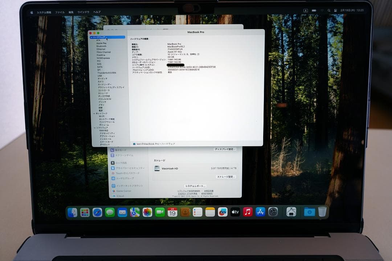Click the Wi-Fi icon in the menu bar
This screenshot has width=392, height=261.
click(322, 10)
